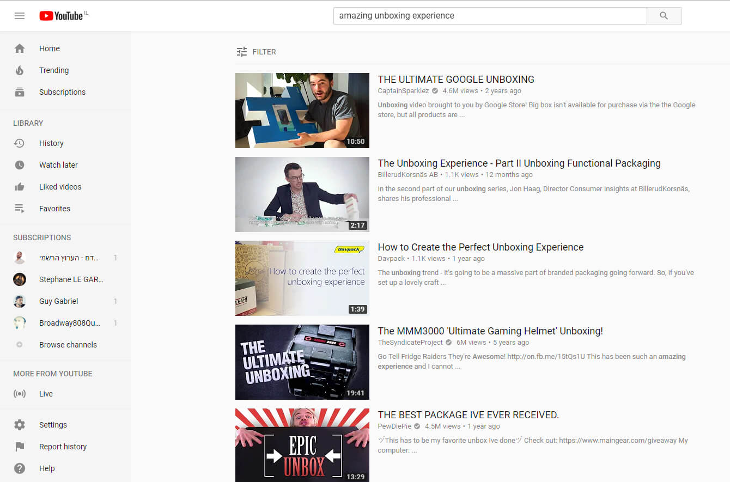
Task: Click the LIBRARY section heading
Action: [x=28, y=123]
